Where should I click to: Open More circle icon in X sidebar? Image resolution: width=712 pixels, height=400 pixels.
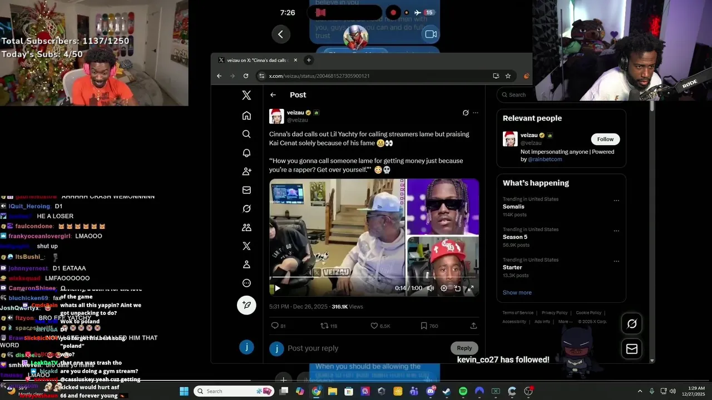[x=246, y=283]
